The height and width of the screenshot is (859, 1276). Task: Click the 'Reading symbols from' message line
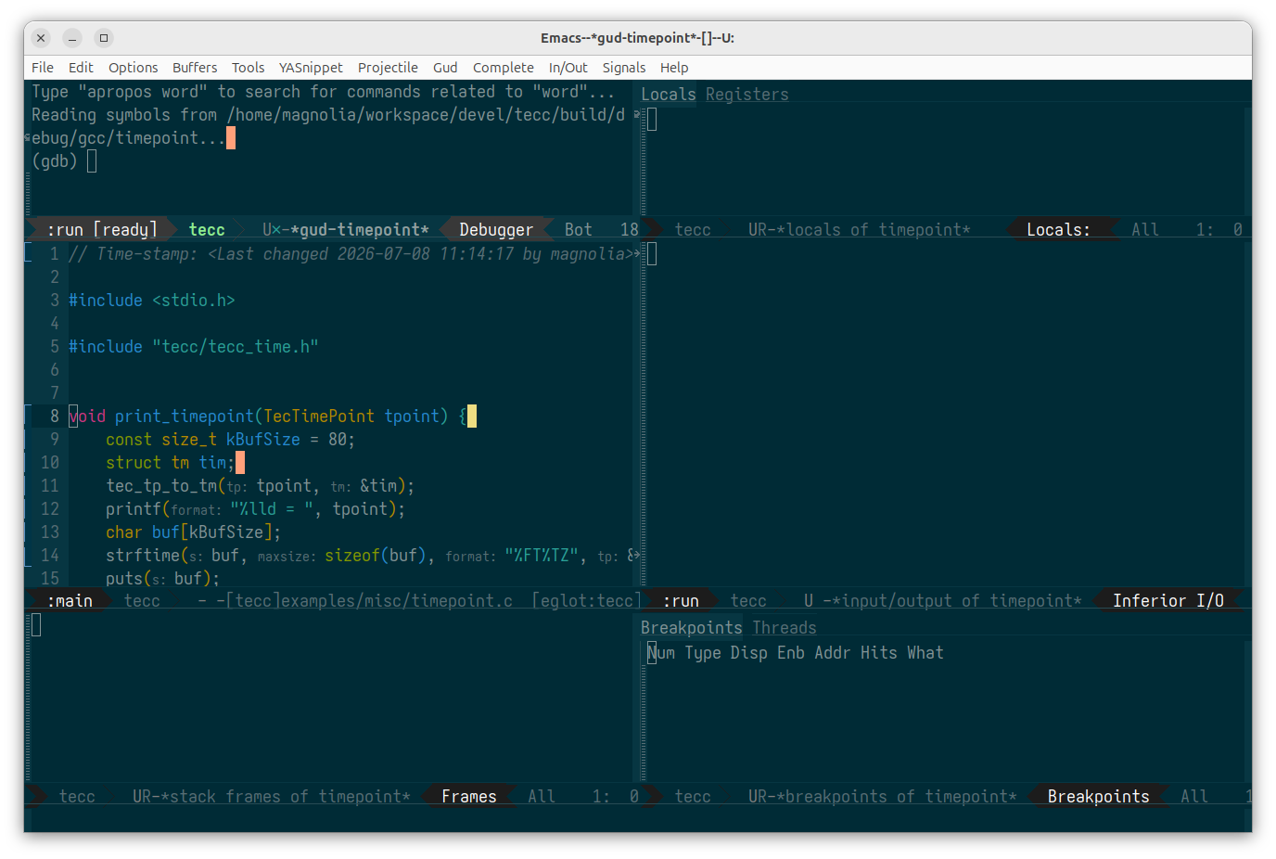pyautogui.click(x=328, y=115)
